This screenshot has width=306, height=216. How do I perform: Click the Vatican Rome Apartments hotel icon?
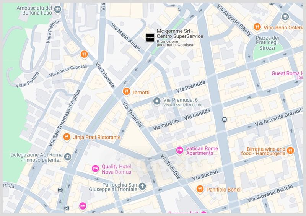pyautogui.click(x=179, y=151)
